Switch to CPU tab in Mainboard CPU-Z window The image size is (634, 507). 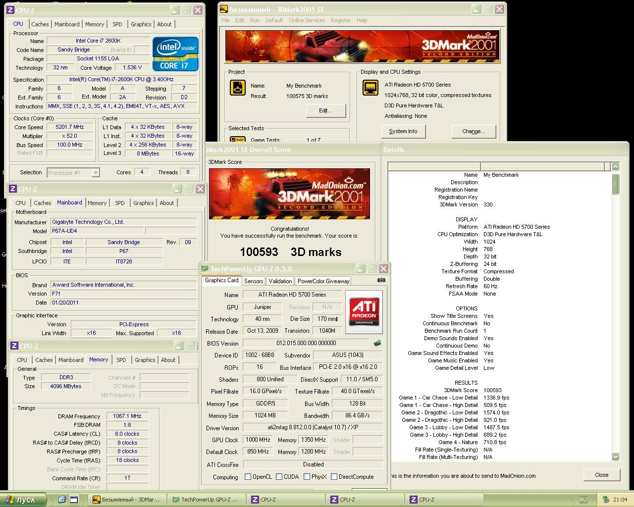click(21, 203)
